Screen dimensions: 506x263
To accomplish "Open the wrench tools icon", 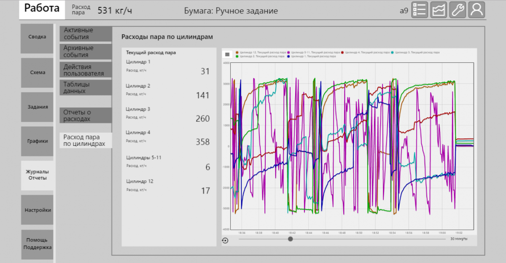I will (458, 10).
